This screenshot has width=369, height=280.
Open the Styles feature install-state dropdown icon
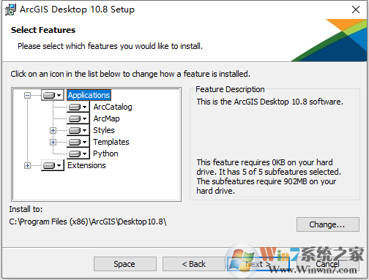(78, 130)
